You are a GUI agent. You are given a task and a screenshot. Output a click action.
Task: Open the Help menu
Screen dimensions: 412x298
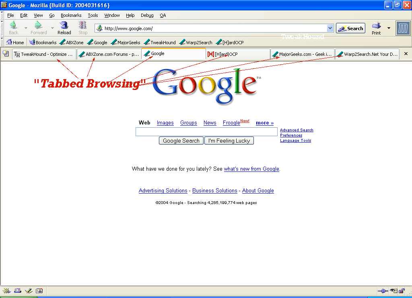(x=130, y=15)
